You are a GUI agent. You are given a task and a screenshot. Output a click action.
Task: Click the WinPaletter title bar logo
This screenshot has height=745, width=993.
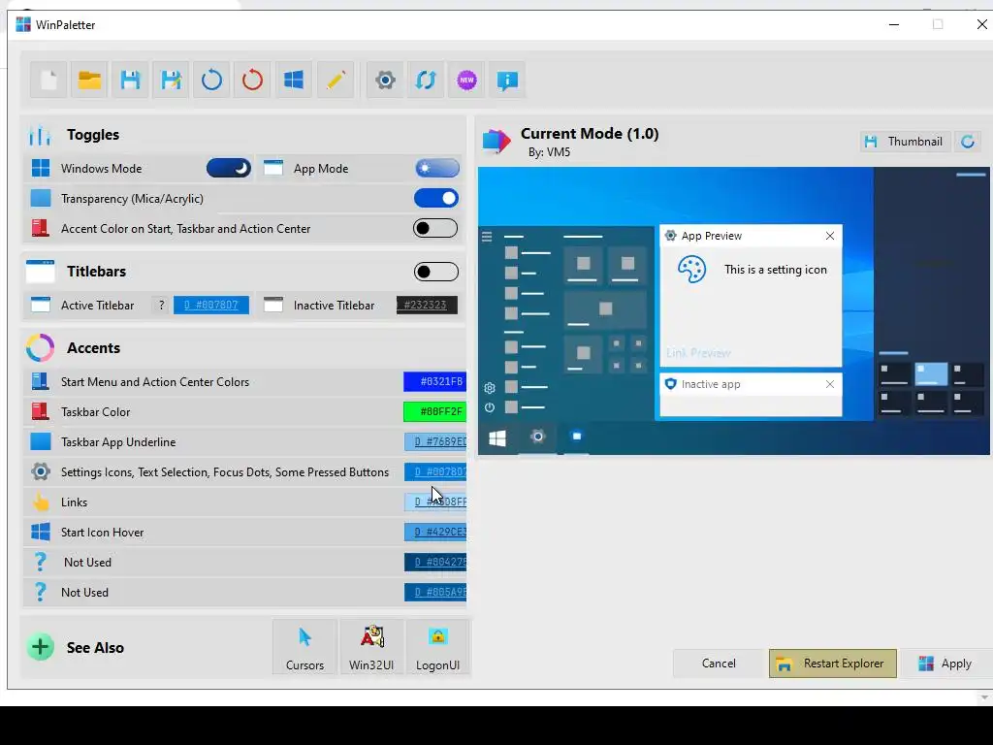pos(23,24)
